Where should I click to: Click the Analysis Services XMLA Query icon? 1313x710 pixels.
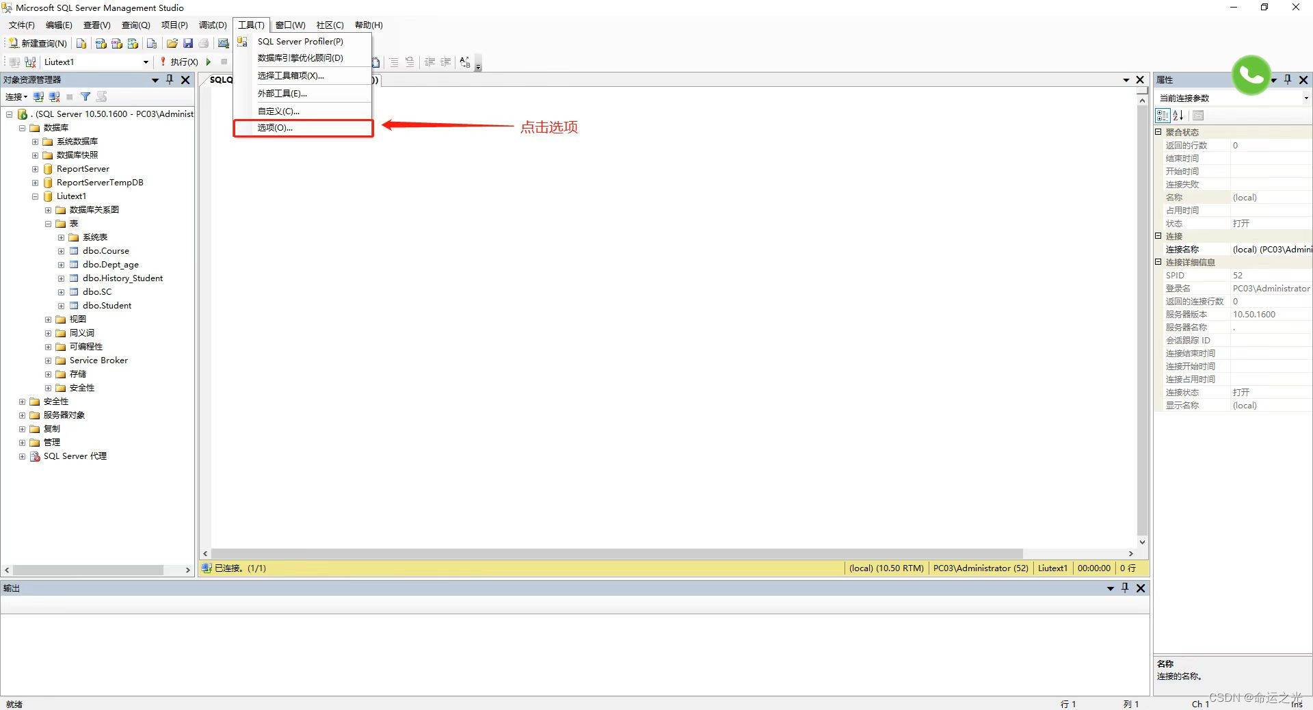[x=133, y=43]
